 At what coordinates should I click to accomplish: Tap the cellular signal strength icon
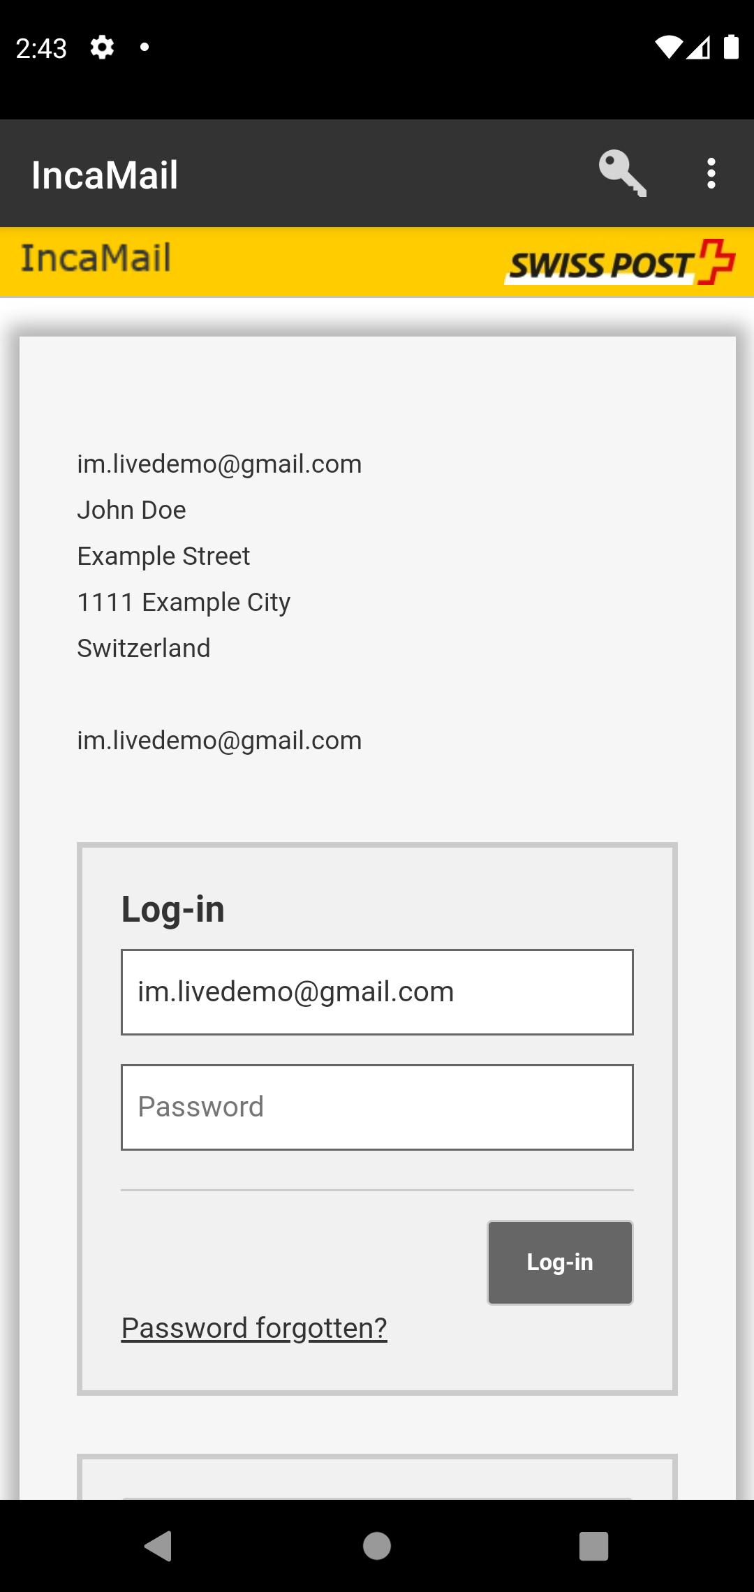(699, 47)
